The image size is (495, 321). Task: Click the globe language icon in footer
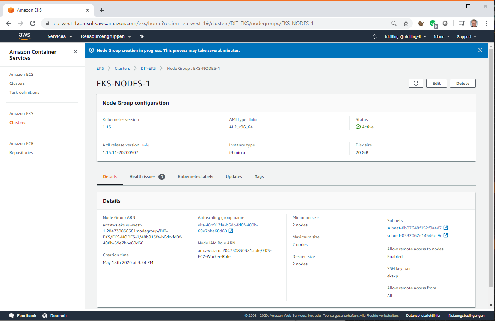point(45,316)
